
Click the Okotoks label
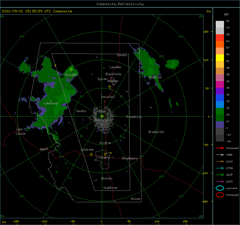[x=107, y=178]
